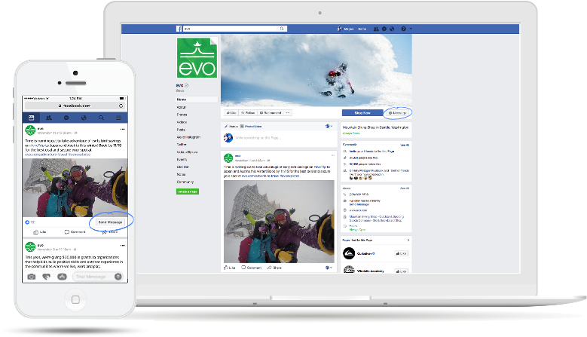Open notifications globe on phone Facebook bar
This screenshot has height=337, width=587.
[x=84, y=118]
